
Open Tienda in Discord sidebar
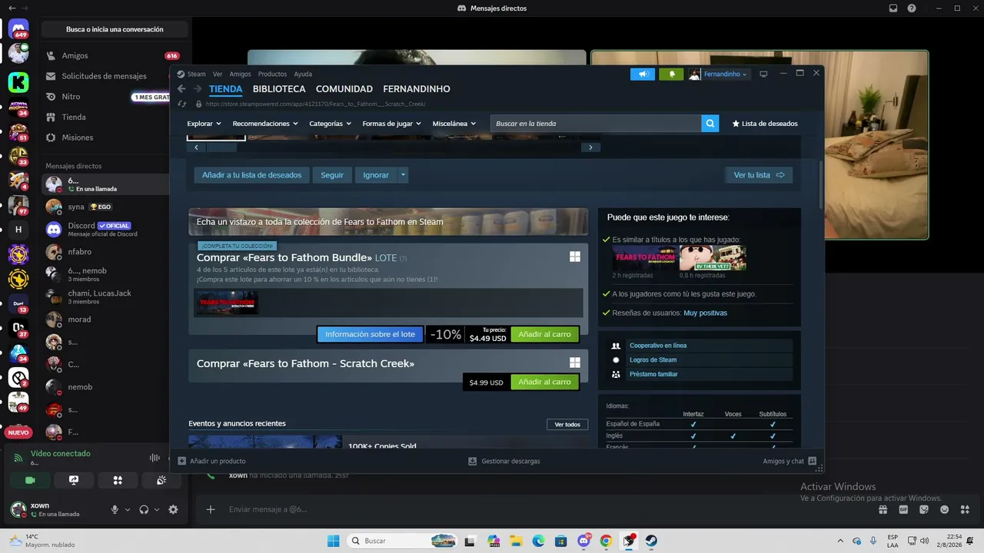coord(113,117)
